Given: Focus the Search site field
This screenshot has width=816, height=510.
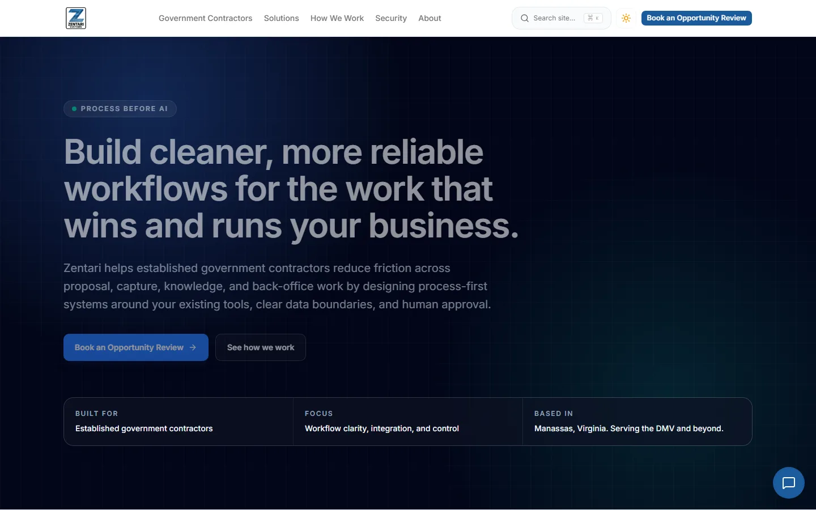Looking at the screenshot, I should pyautogui.click(x=561, y=18).
